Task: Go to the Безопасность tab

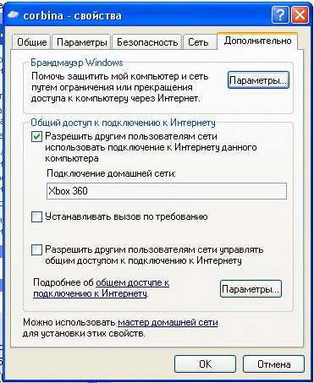Action: coord(147,42)
